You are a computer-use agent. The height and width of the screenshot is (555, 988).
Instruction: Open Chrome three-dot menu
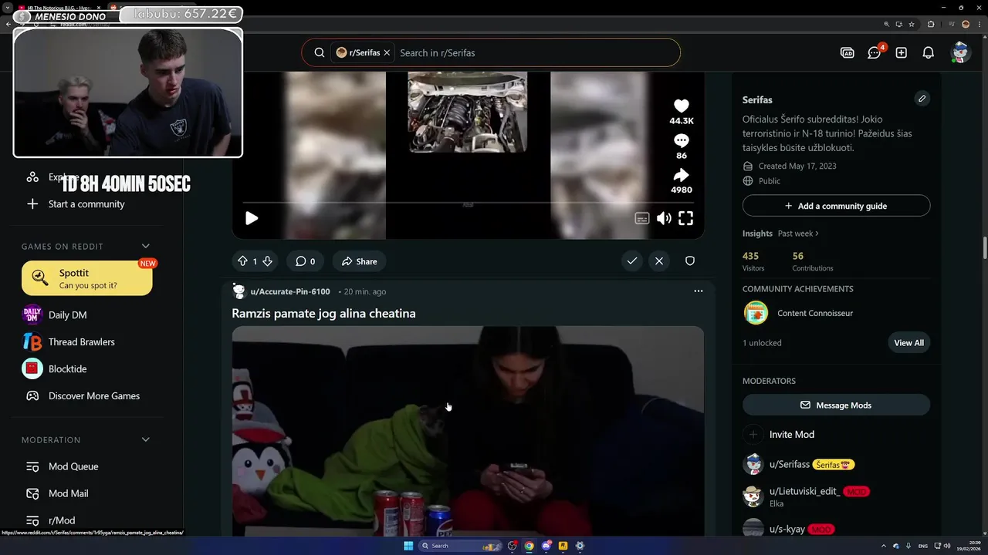(x=979, y=24)
